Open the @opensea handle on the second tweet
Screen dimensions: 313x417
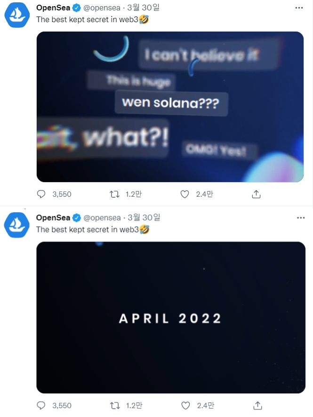pos(102,217)
